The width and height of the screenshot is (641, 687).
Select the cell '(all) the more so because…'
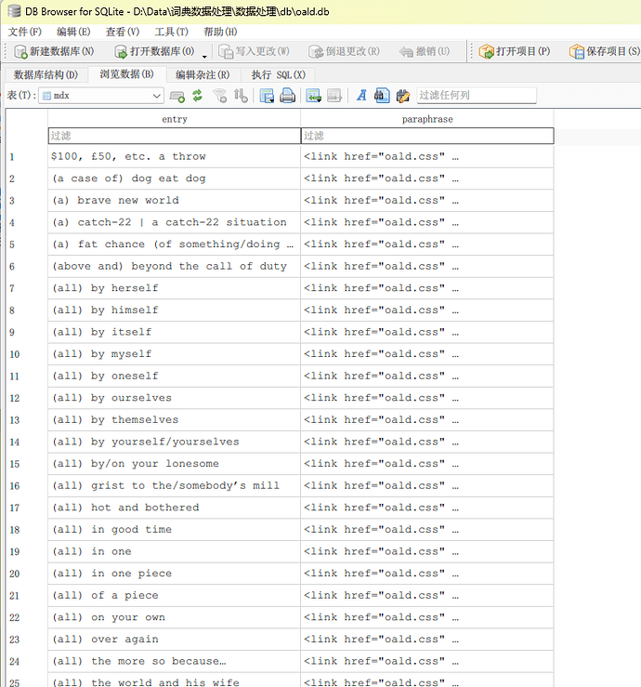pyautogui.click(x=175, y=661)
